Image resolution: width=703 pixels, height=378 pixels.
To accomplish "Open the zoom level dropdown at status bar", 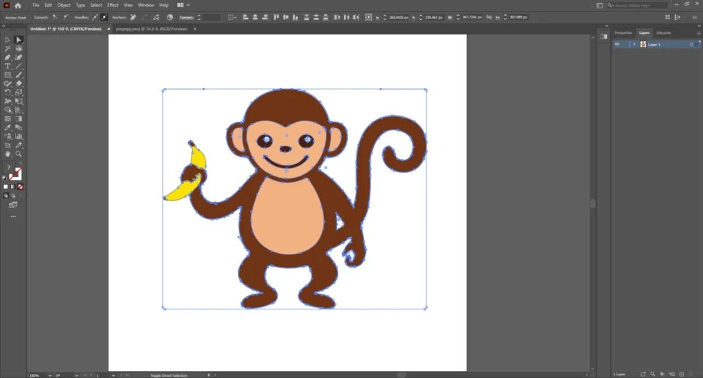I will tap(49, 375).
